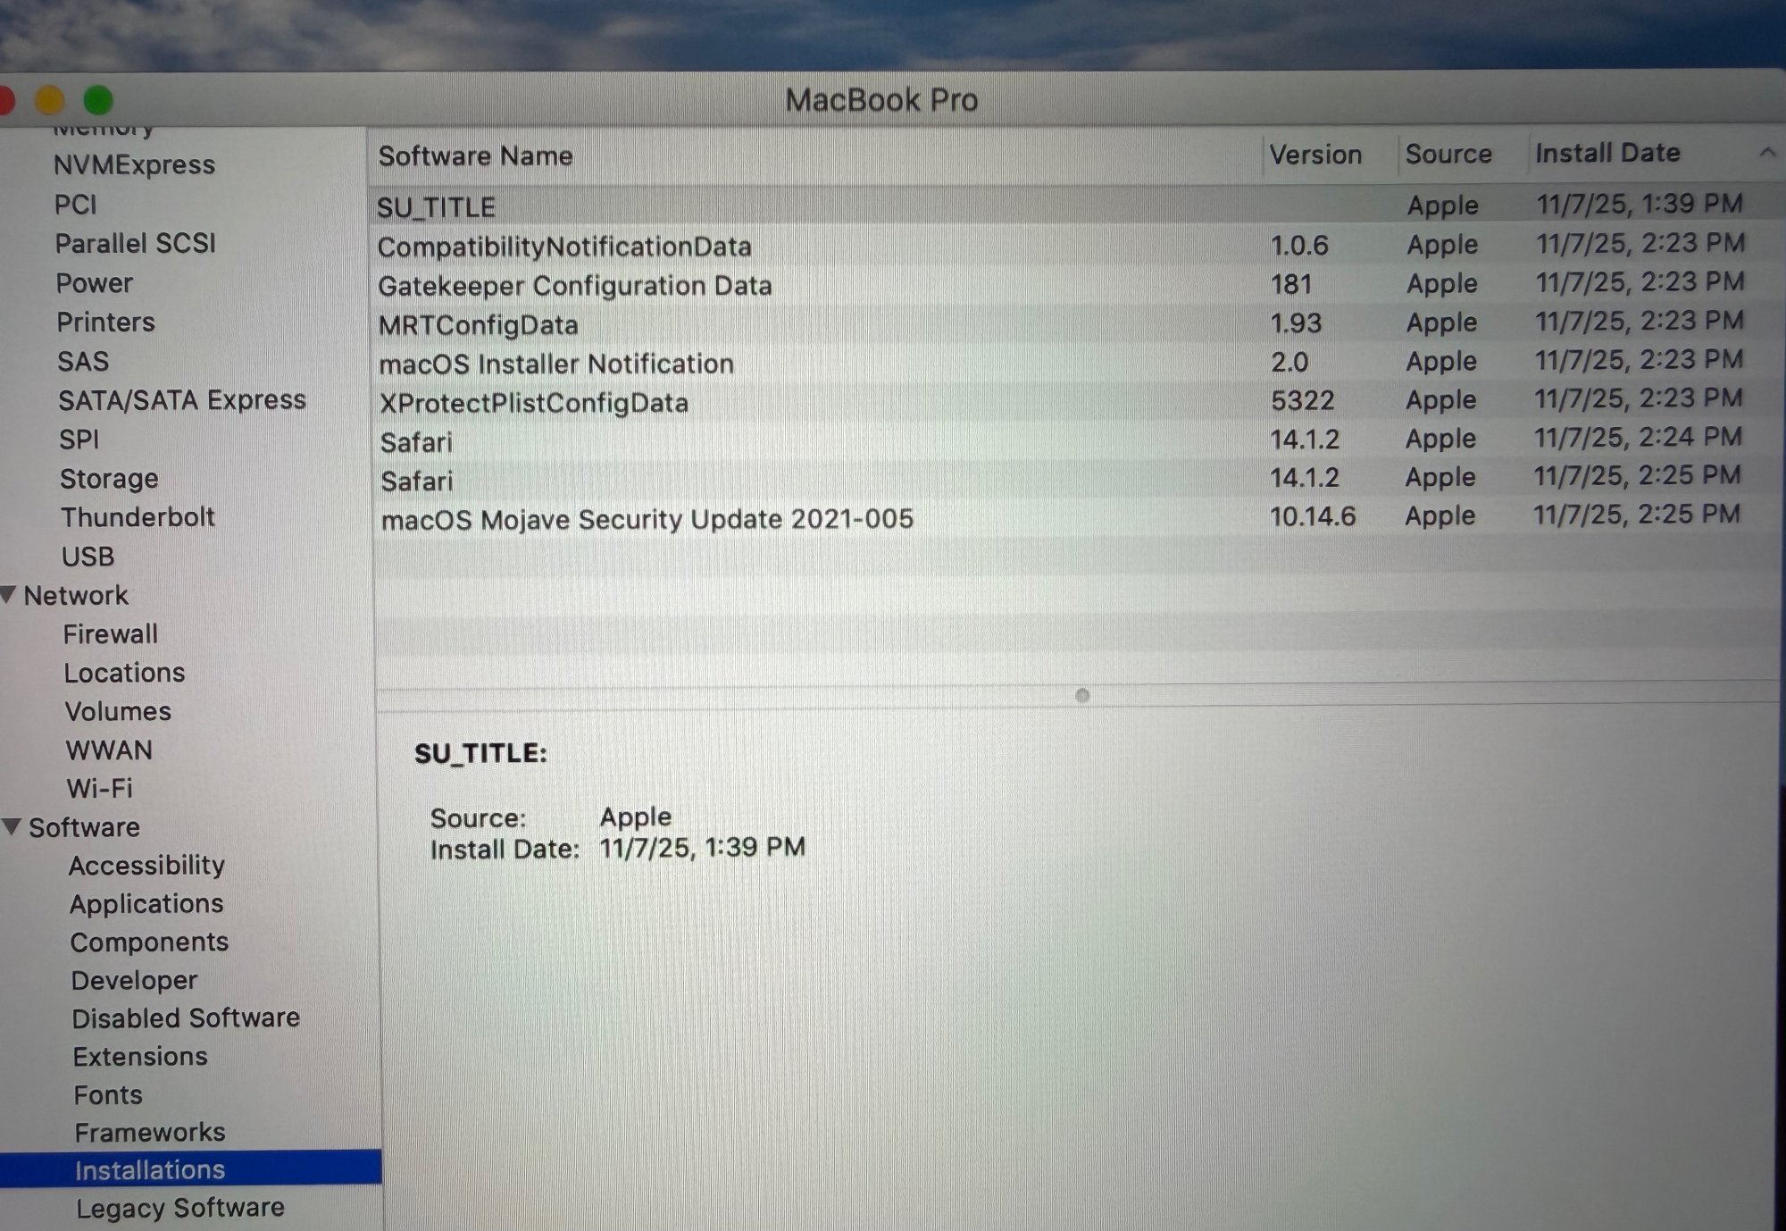The image size is (1786, 1231).
Task: Select macOS Mojave Security Update 2021-005 row
Action: 647,519
